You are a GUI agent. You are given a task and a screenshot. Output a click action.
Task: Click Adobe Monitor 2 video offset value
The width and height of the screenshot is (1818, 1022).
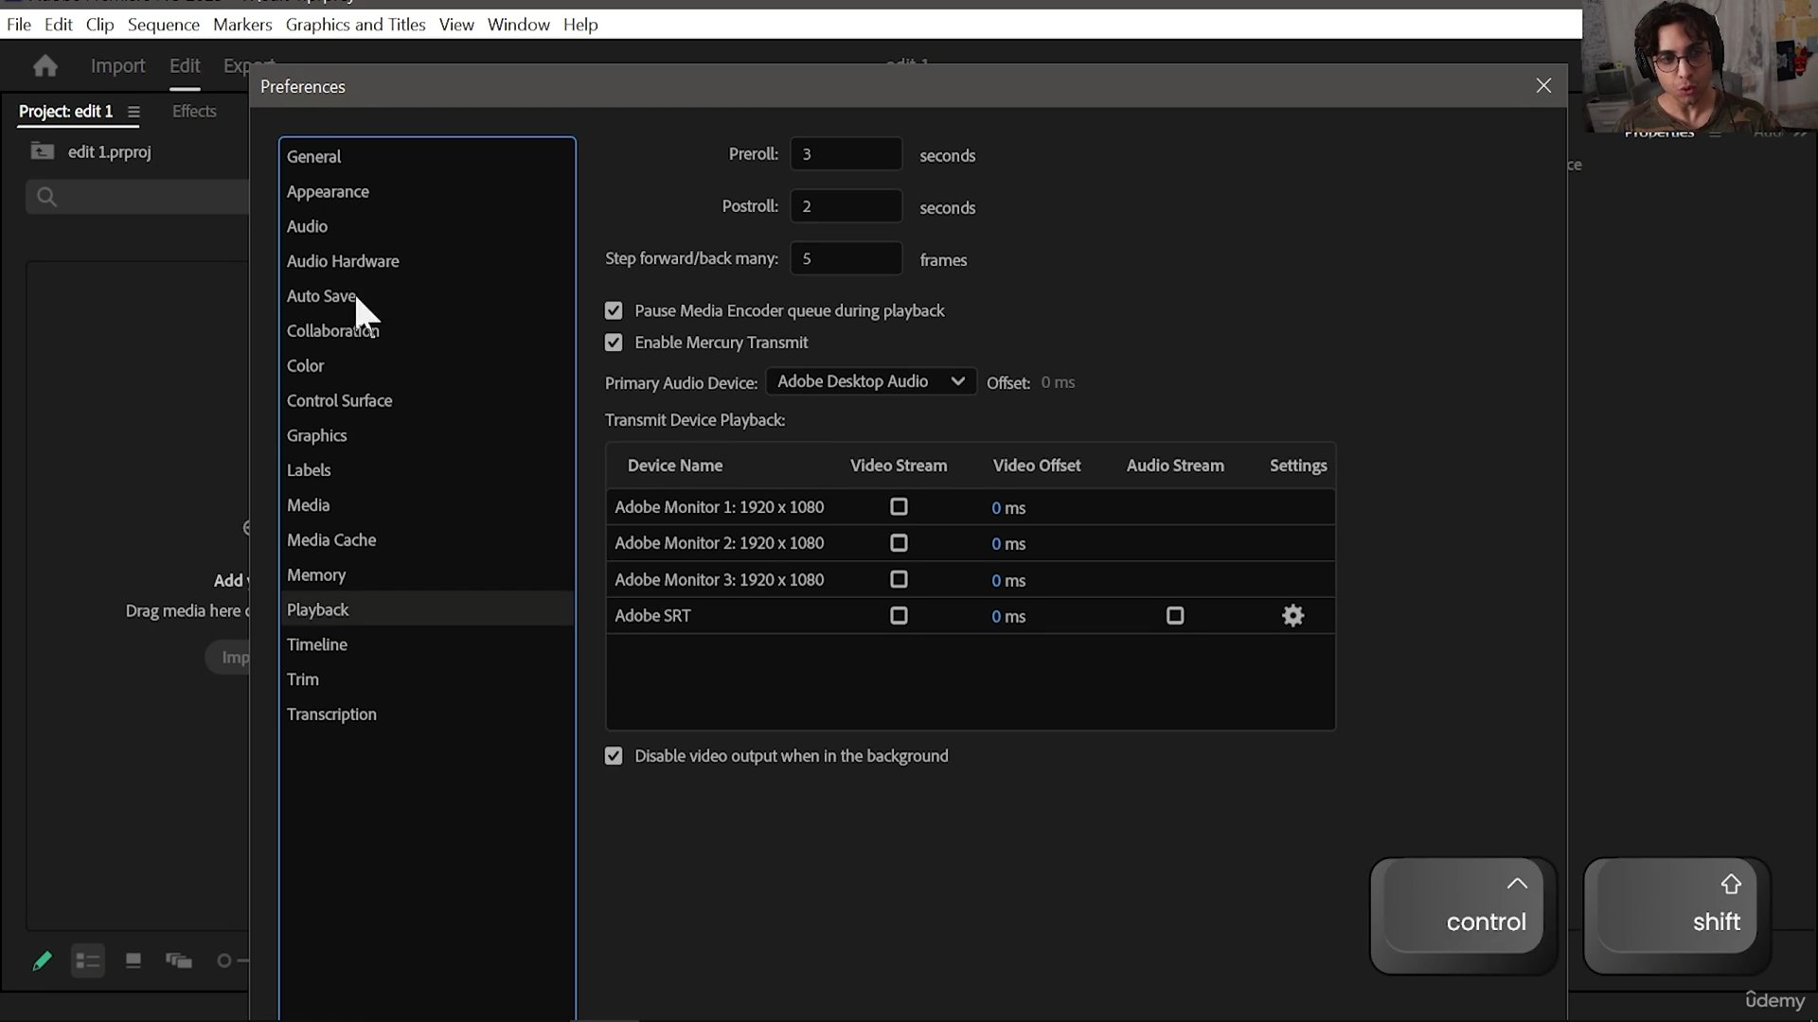(996, 544)
